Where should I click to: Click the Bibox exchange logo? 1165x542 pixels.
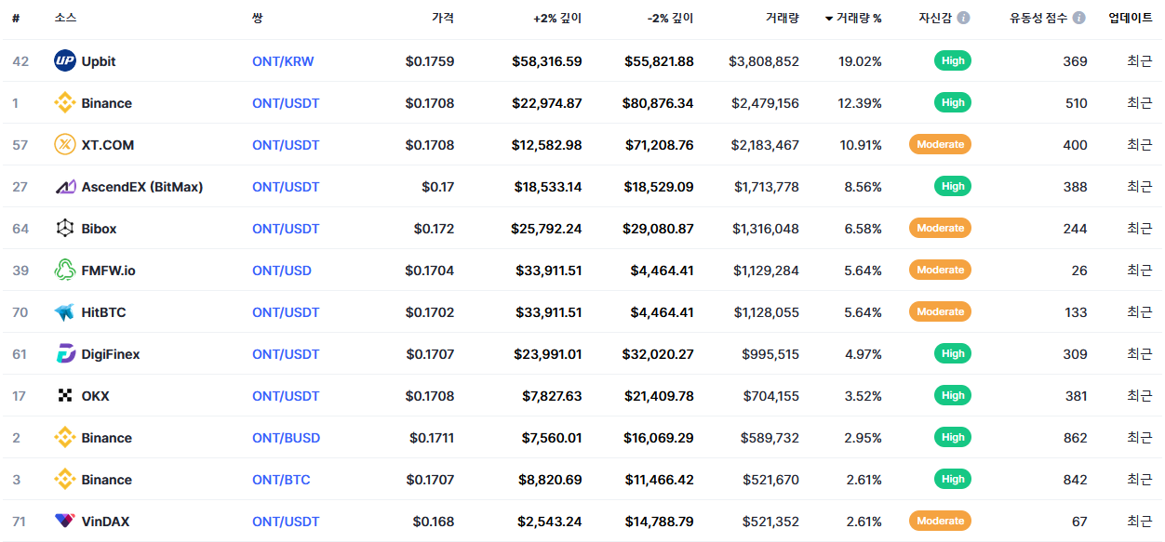point(65,229)
